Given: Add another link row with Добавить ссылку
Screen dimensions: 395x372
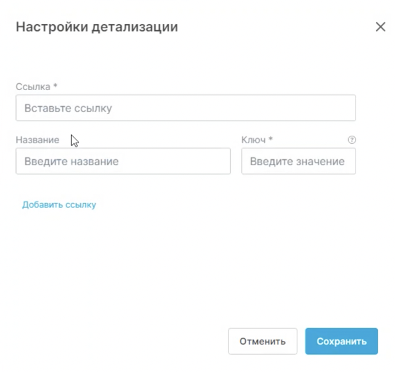Looking at the screenshot, I should [59, 205].
